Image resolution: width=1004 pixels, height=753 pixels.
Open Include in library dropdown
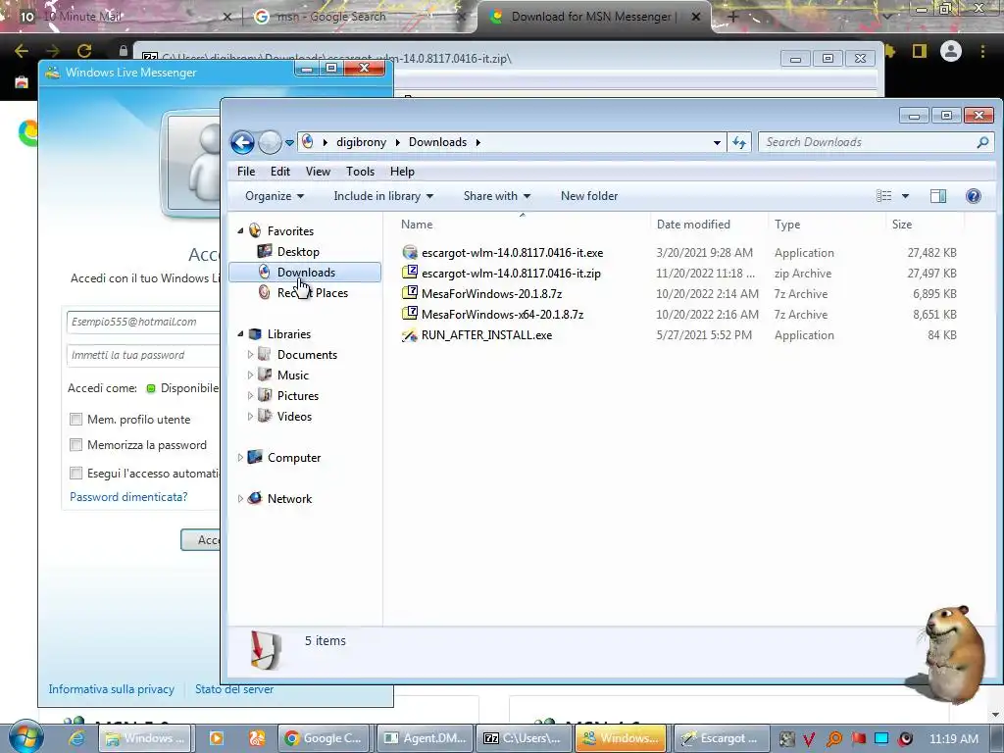click(383, 196)
